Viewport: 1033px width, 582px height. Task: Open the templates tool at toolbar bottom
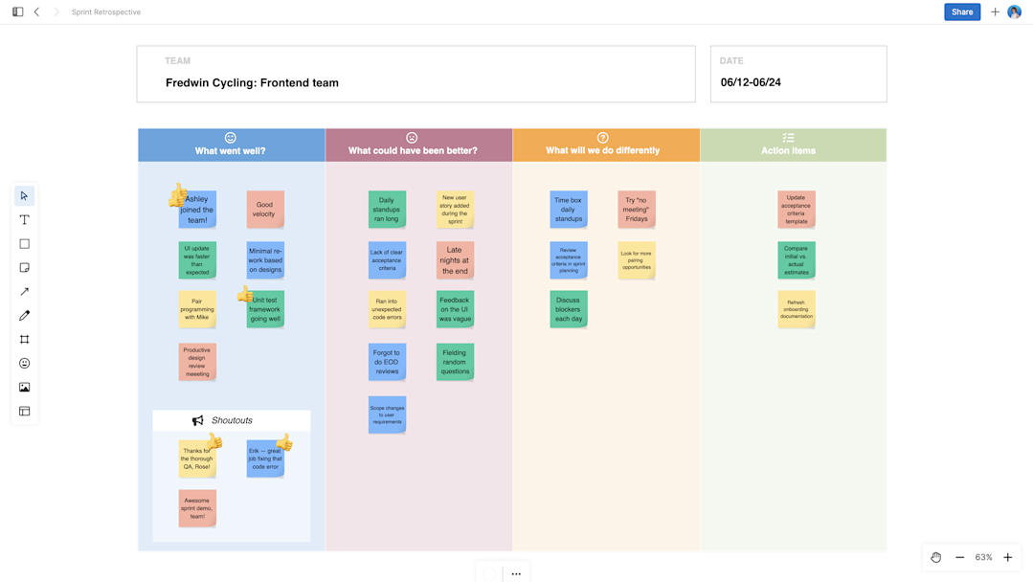click(24, 411)
